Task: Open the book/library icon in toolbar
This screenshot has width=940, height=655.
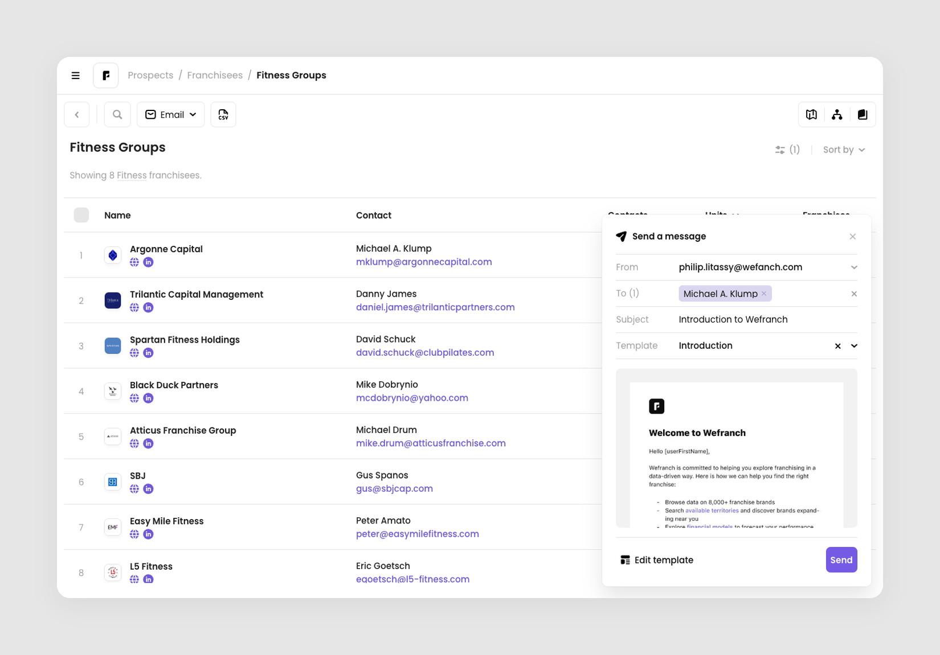Action: [x=863, y=114]
